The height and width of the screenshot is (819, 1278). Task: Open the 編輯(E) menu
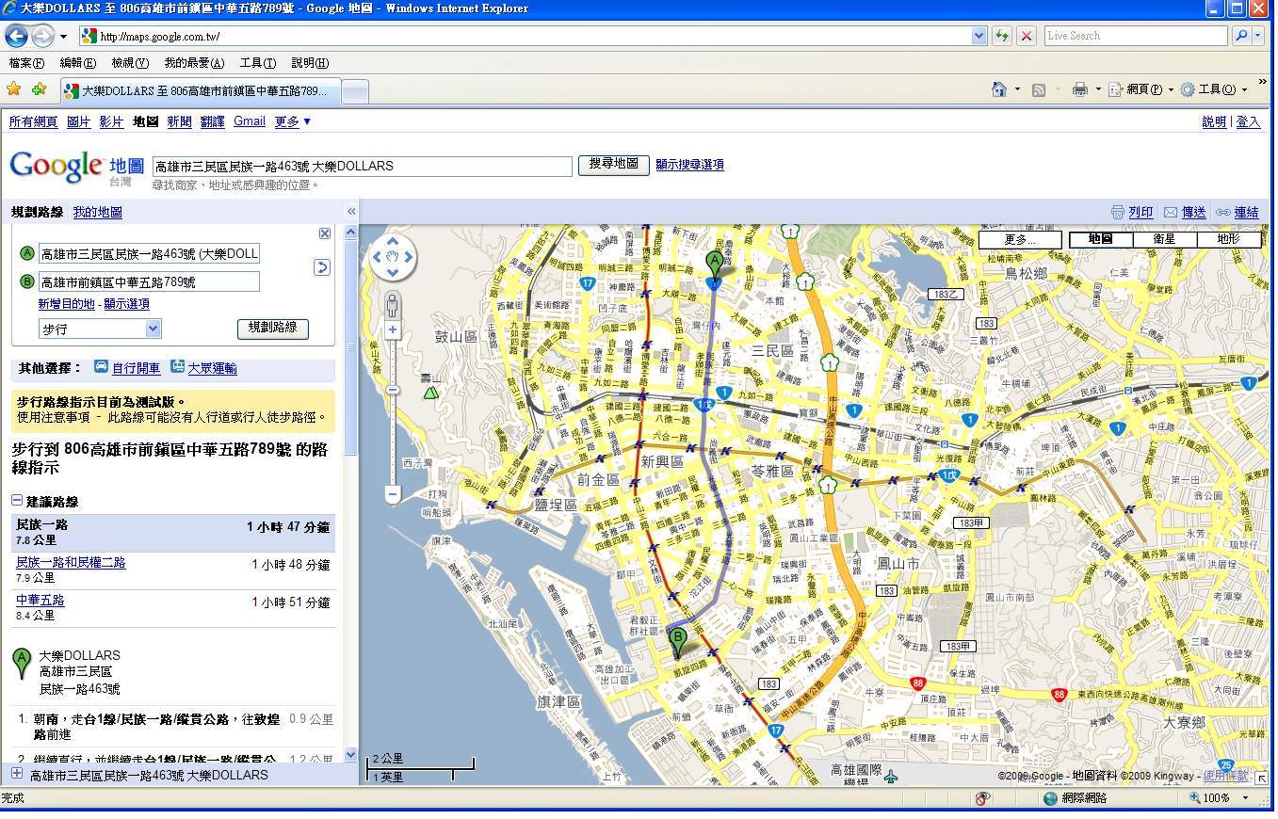[x=77, y=63]
